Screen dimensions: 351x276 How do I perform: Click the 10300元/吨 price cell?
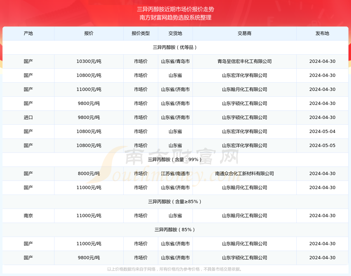pyautogui.click(x=89, y=61)
